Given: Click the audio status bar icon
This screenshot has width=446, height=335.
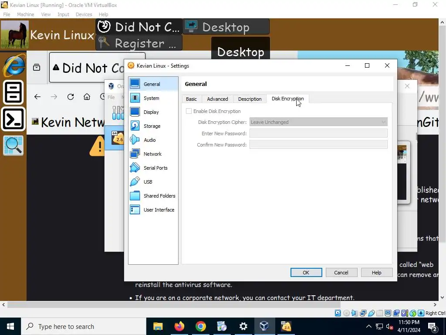Looking at the screenshot, I should pos(355,313).
